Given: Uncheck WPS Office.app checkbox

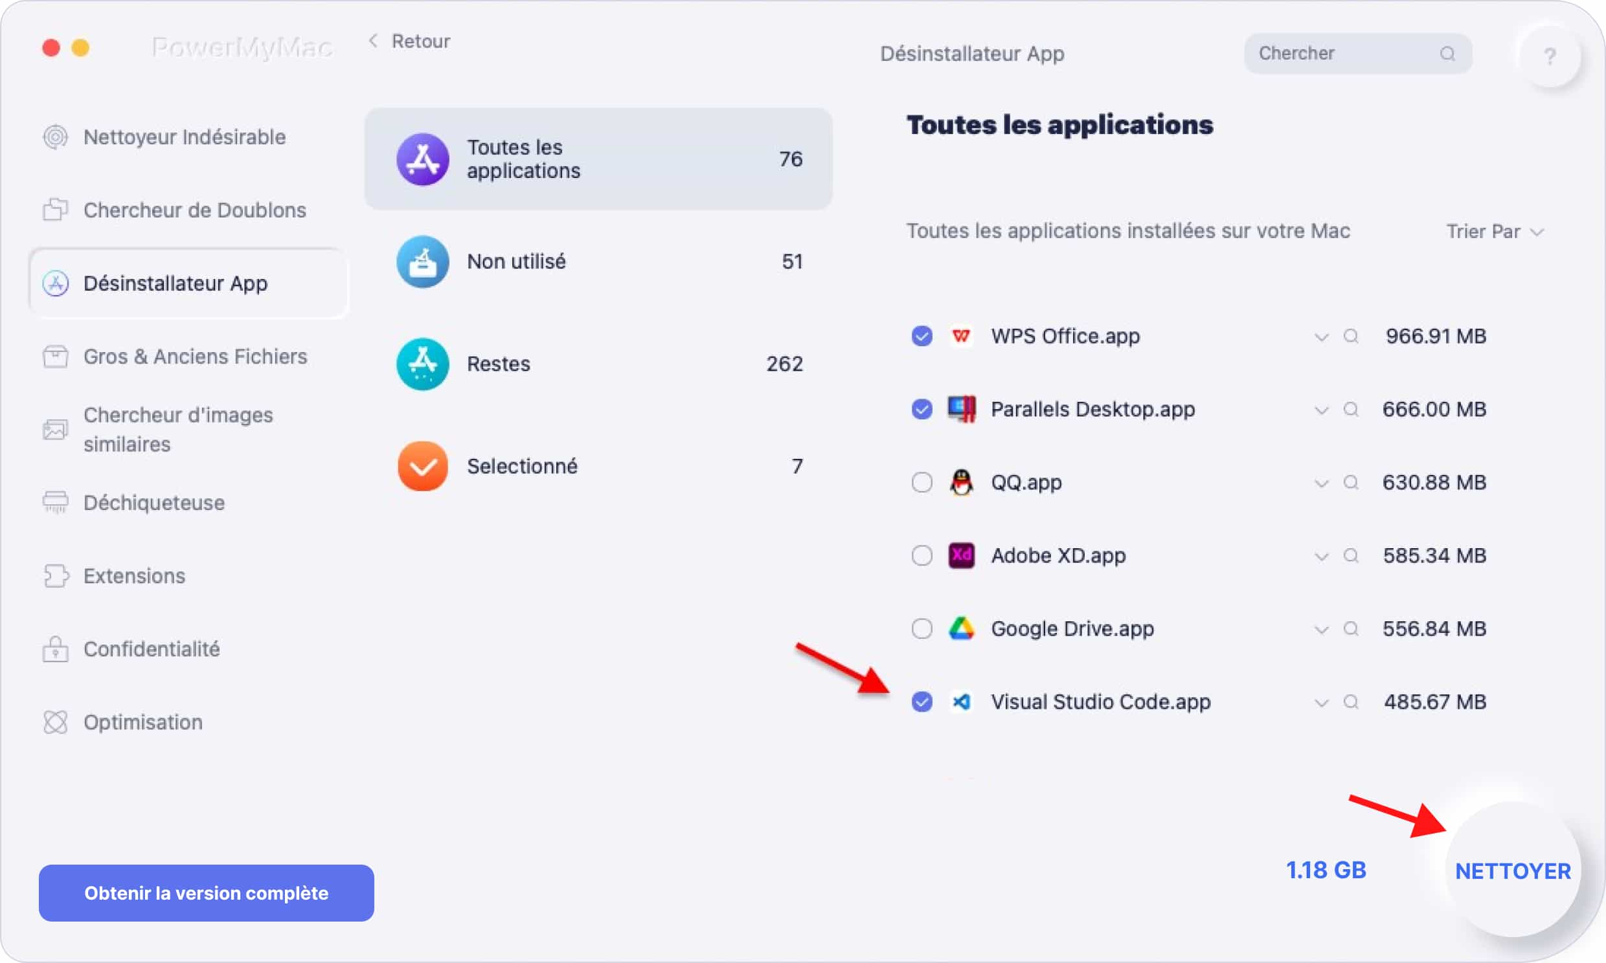Looking at the screenshot, I should [x=922, y=336].
